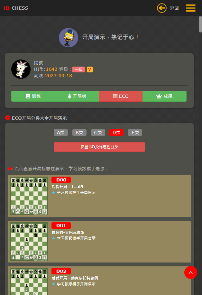The width and height of the screenshot is (202, 295).
Task: Select the C类 category filter
Action: (x=98, y=133)
